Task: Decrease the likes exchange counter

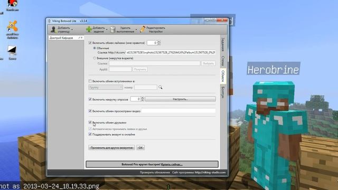Action: [x=159, y=44]
